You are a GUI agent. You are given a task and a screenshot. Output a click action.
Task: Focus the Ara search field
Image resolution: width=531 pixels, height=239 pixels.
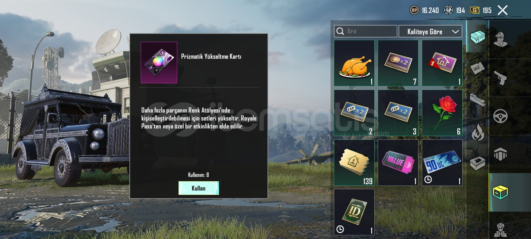365,31
